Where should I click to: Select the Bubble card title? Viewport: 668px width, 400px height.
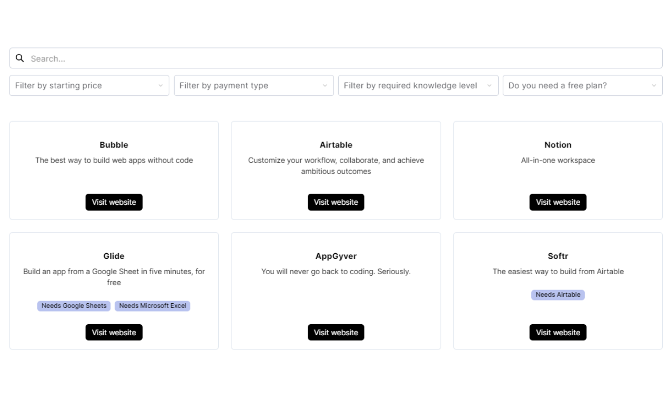pos(114,145)
